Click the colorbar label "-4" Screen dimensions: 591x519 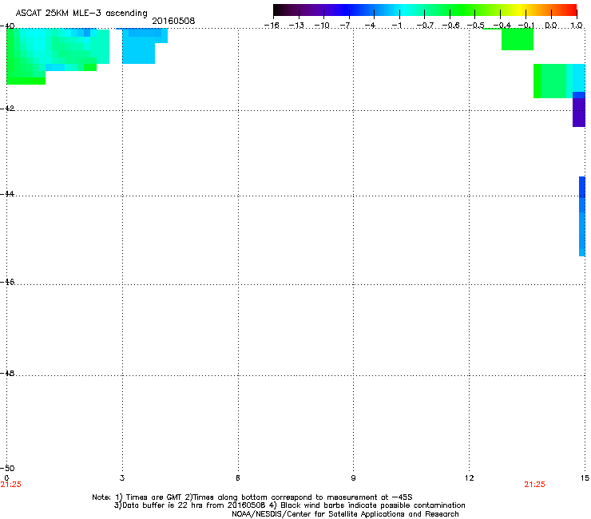click(370, 26)
